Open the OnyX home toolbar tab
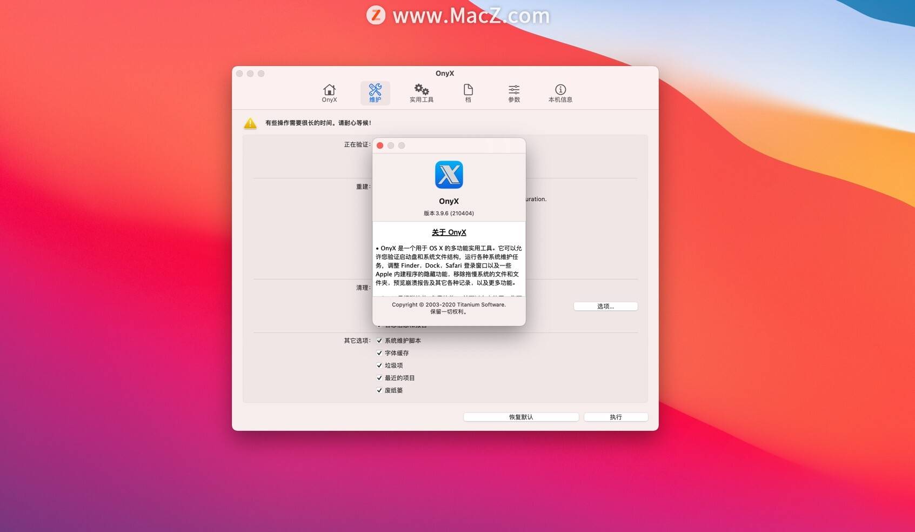Screen dimensions: 915x532 329,93
